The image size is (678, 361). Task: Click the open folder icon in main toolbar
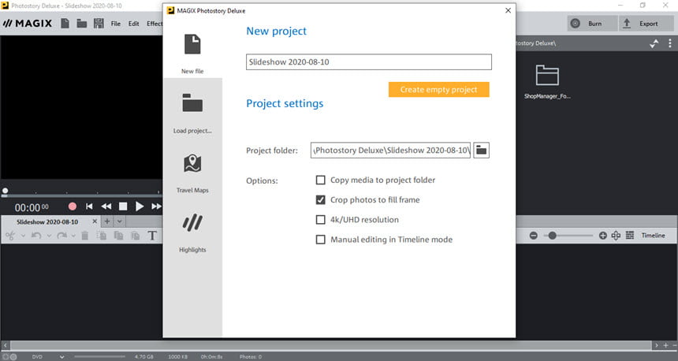tap(82, 24)
